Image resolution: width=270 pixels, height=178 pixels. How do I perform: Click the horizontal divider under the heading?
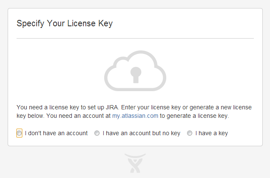point(135,39)
